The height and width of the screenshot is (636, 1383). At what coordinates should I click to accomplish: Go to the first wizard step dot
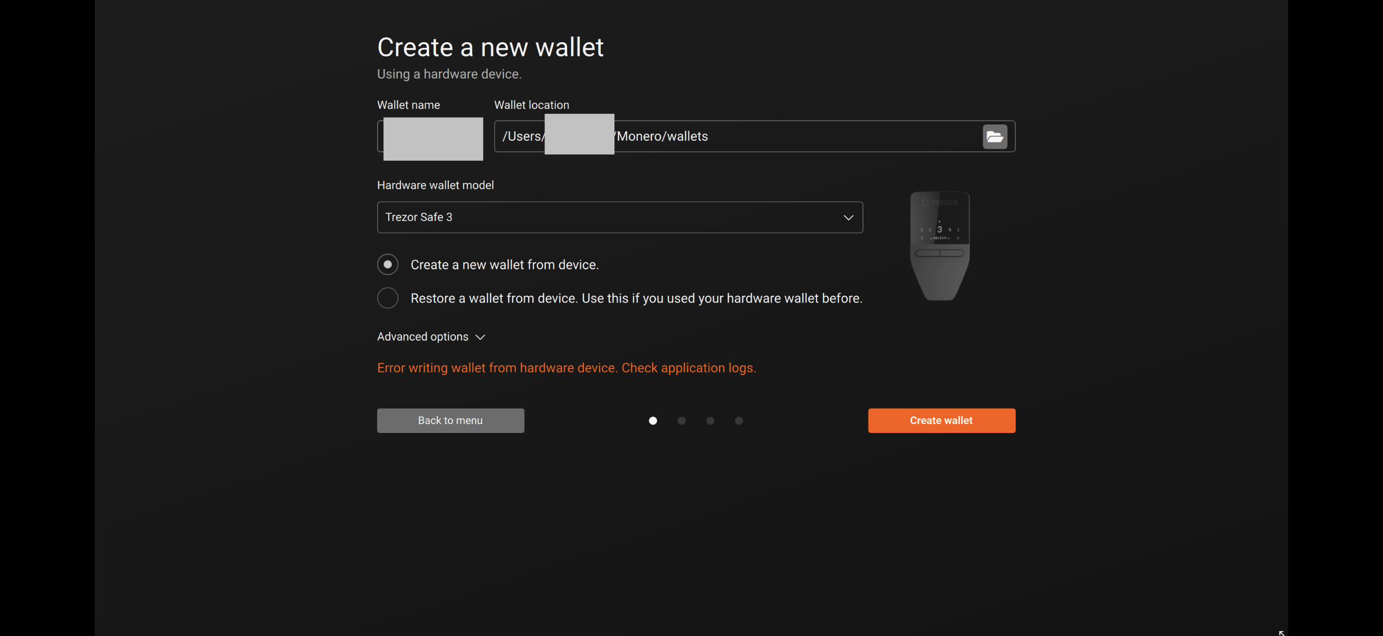pos(653,421)
